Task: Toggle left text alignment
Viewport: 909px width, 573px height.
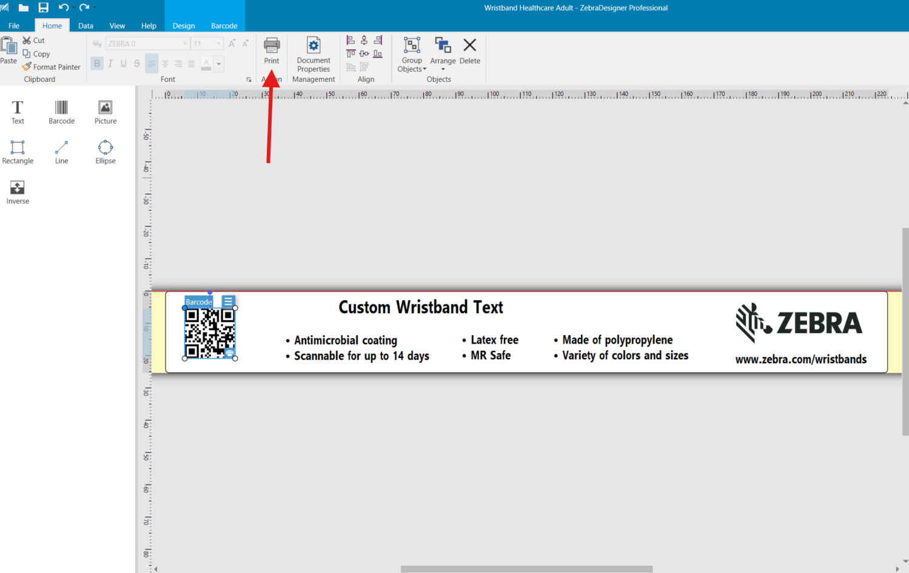Action: (x=152, y=63)
